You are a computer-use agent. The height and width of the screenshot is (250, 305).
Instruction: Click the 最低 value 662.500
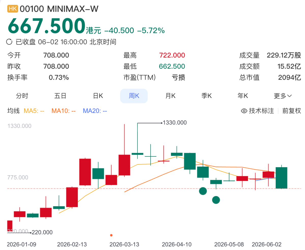click(x=172, y=66)
